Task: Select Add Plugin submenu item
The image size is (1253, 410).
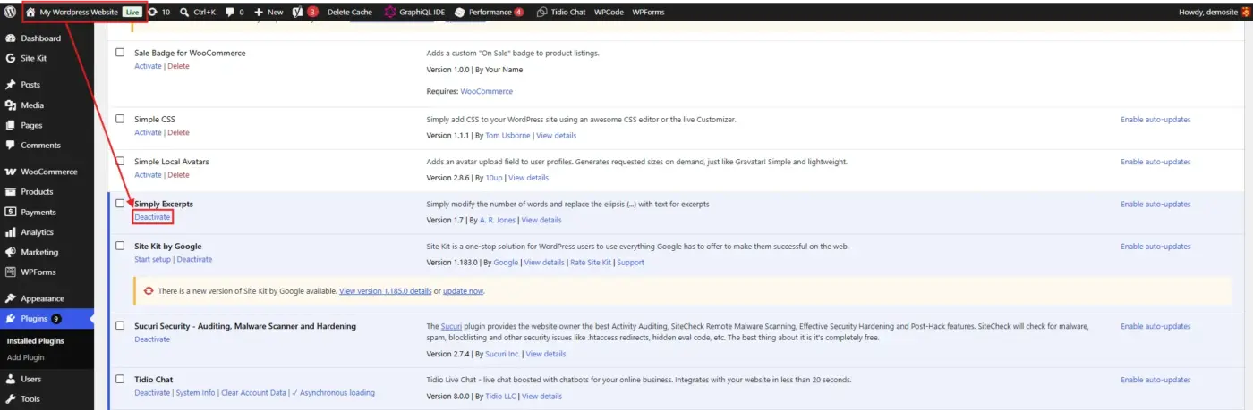Action: pyautogui.click(x=26, y=357)
